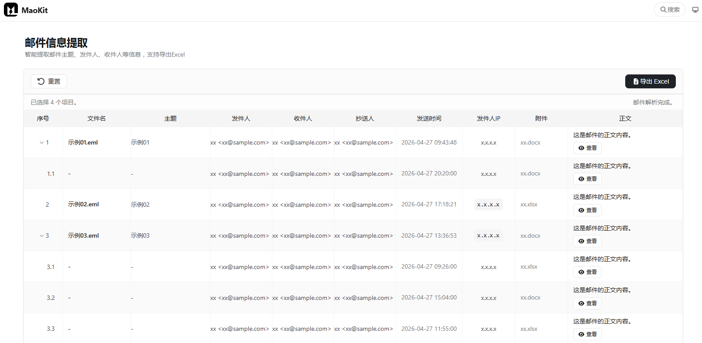Collapse row 3 with the chevron
702x343 pixels.
[x=41, y=235]
